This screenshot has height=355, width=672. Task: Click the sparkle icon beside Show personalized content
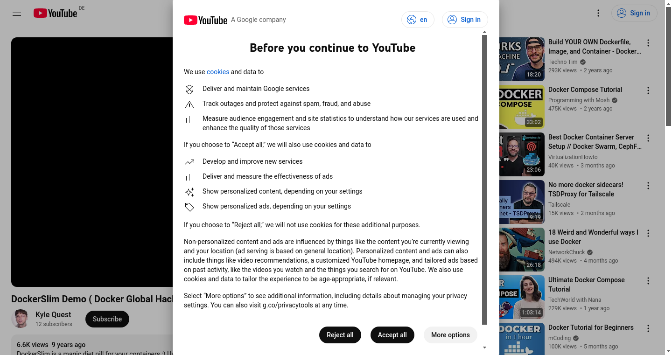pos(189,192)
